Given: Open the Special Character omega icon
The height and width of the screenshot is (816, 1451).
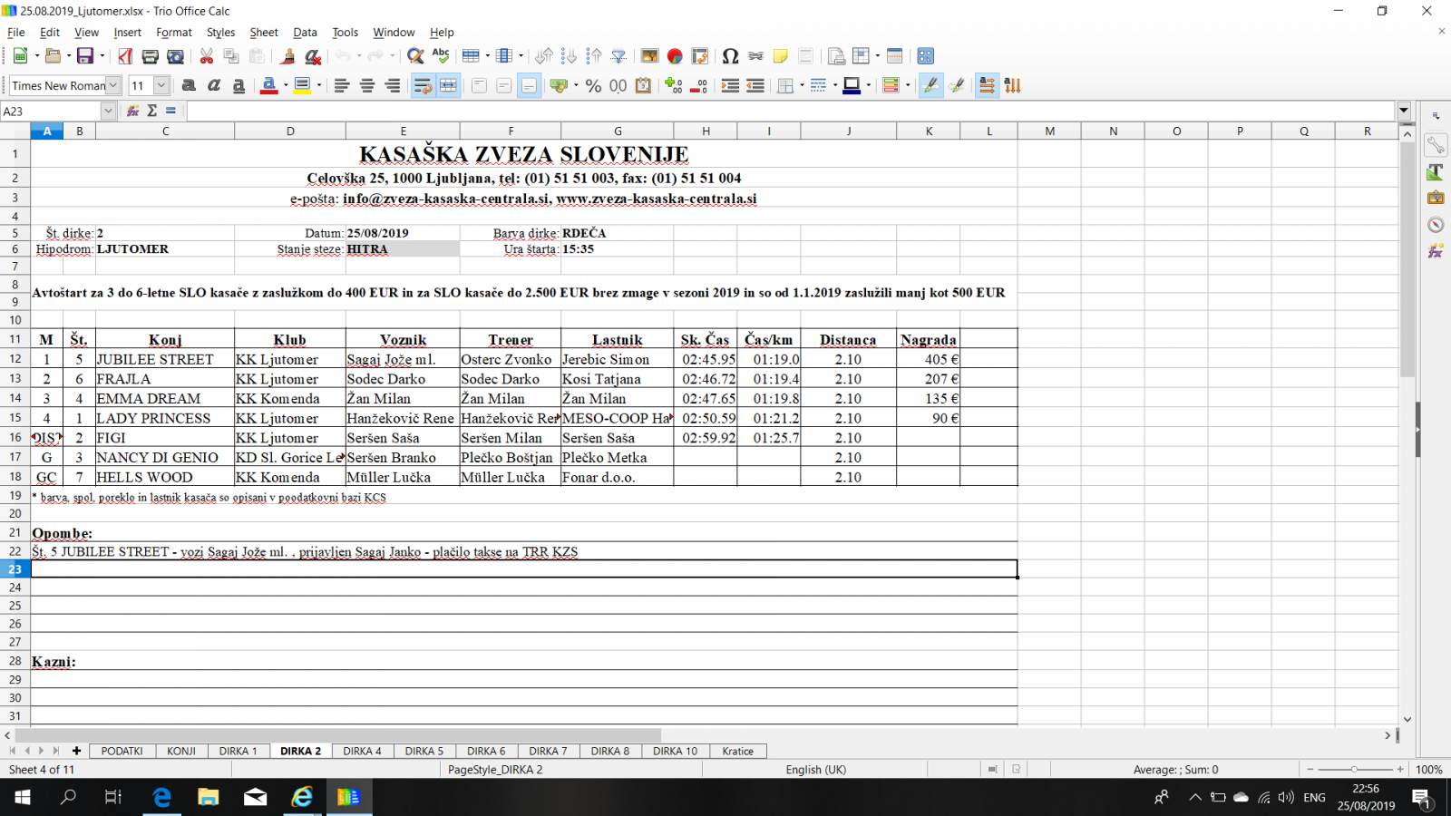Looking at the screenshot, I should [x=730, y=56].
